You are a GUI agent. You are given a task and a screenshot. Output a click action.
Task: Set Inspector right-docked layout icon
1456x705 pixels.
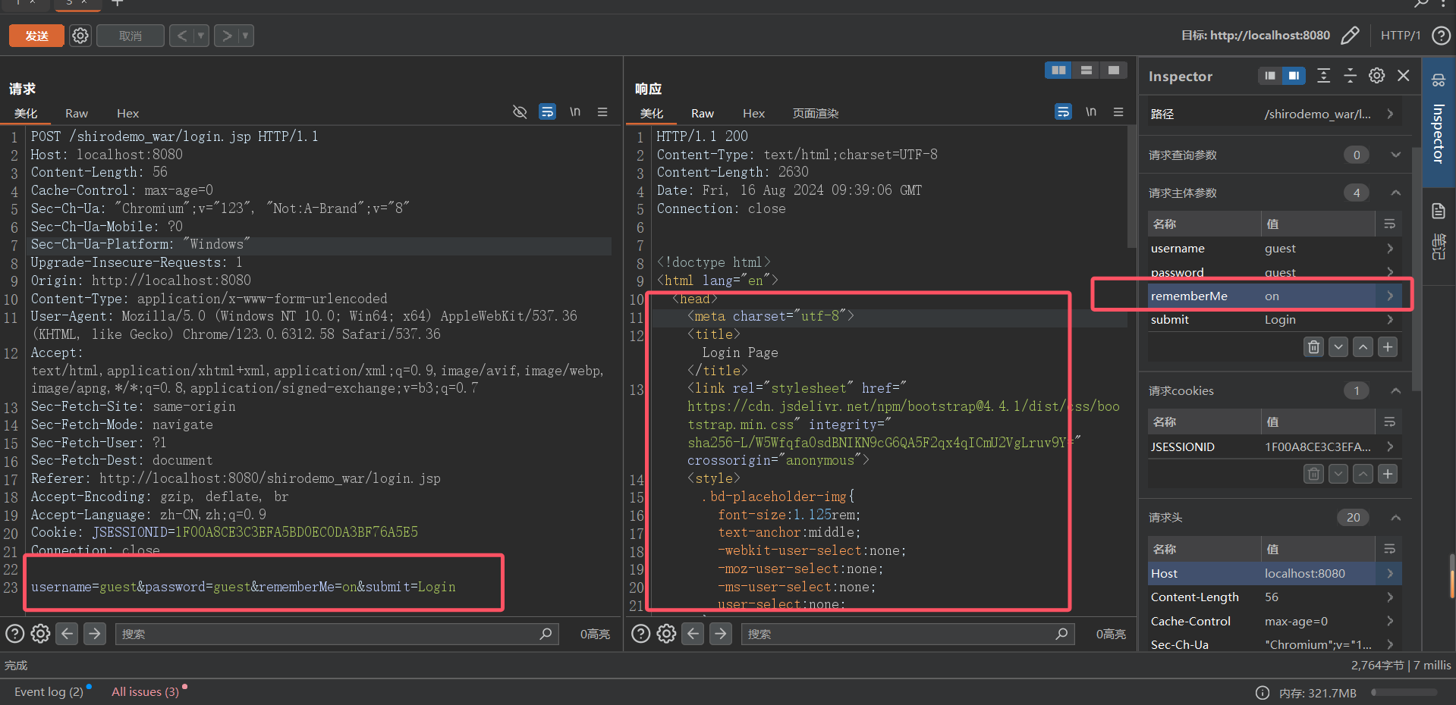[x=1294, y=76]
